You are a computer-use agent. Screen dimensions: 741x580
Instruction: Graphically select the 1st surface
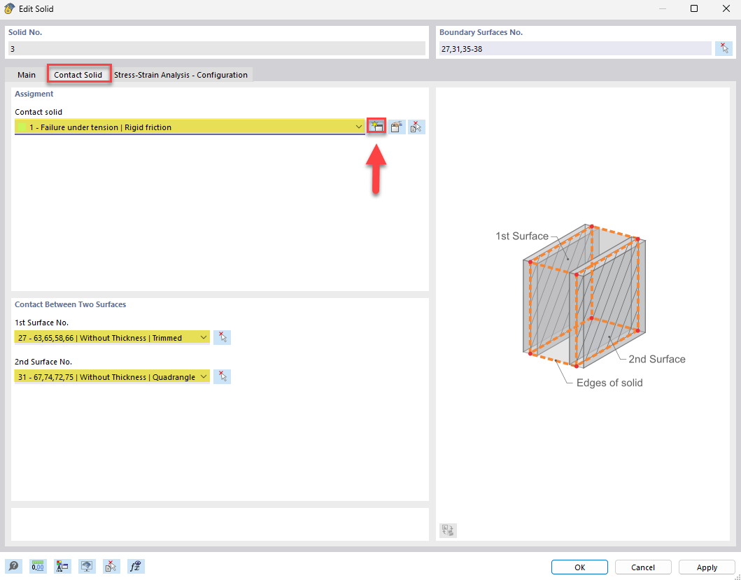[222, 337]
